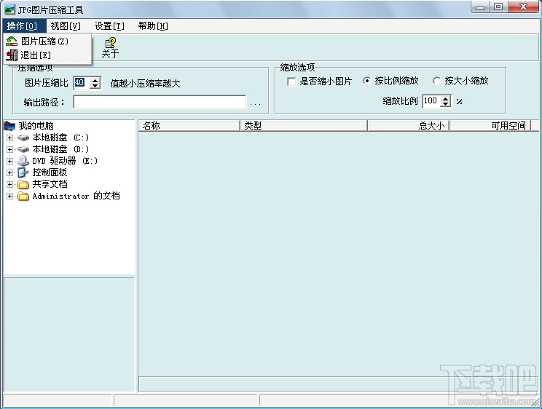Screen dimensions: 542x409
Task: Open the 视图[V] menu
Action: tap(66, 26)
